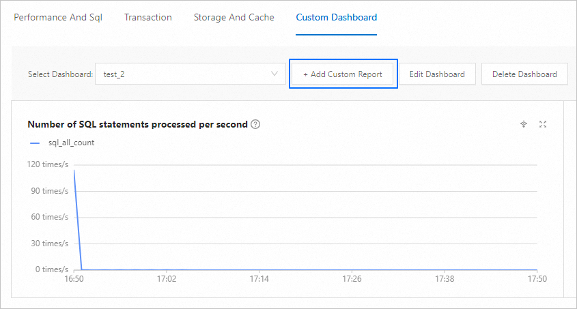Click the Add Custom Report button
The image size is (577, 309).
click(343, 74)
